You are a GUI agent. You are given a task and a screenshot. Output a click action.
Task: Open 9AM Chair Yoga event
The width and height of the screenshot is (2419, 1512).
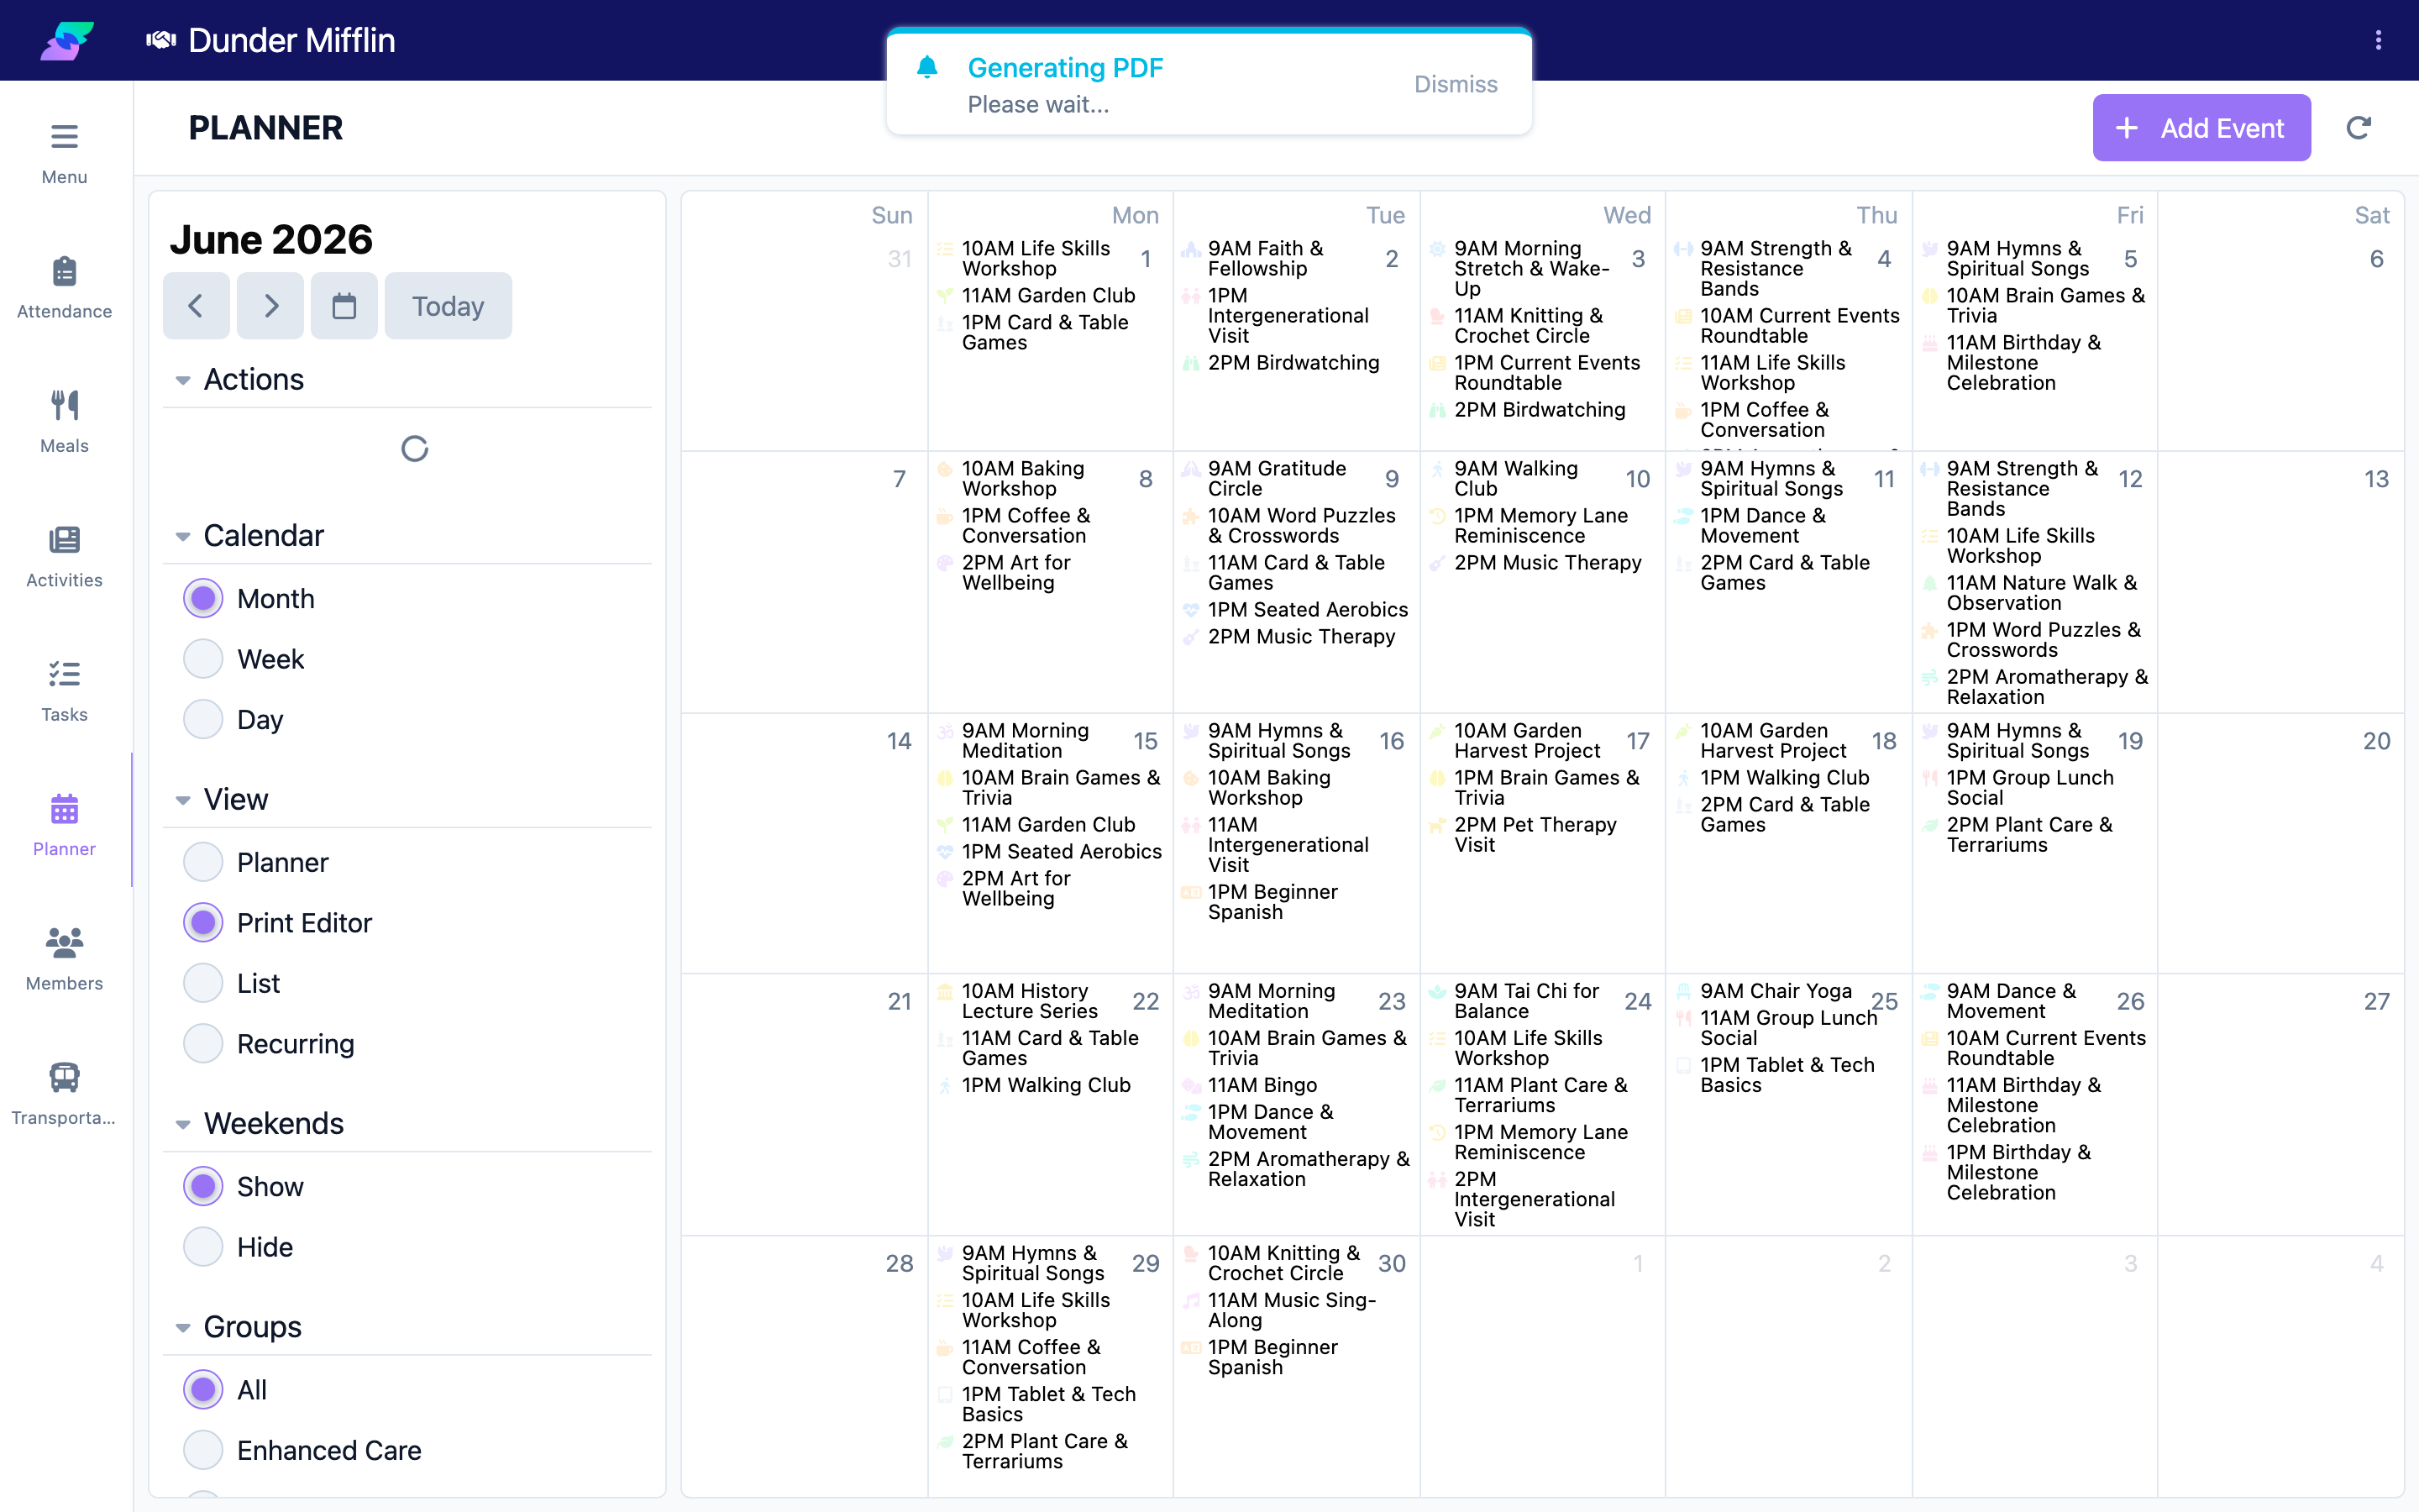1776,991
